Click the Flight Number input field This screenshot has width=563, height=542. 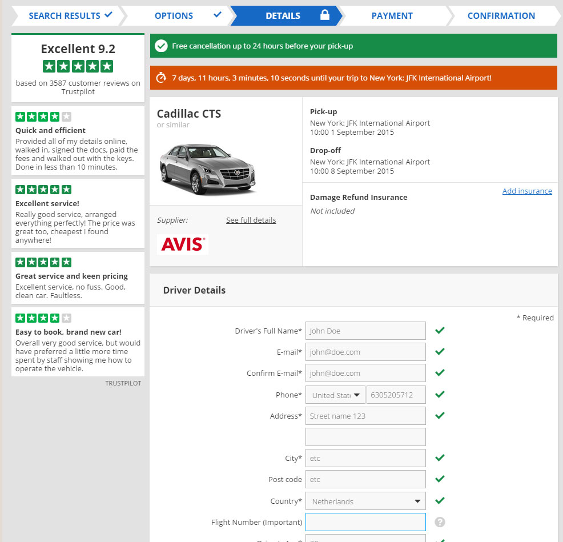click(x=365, y=522)
